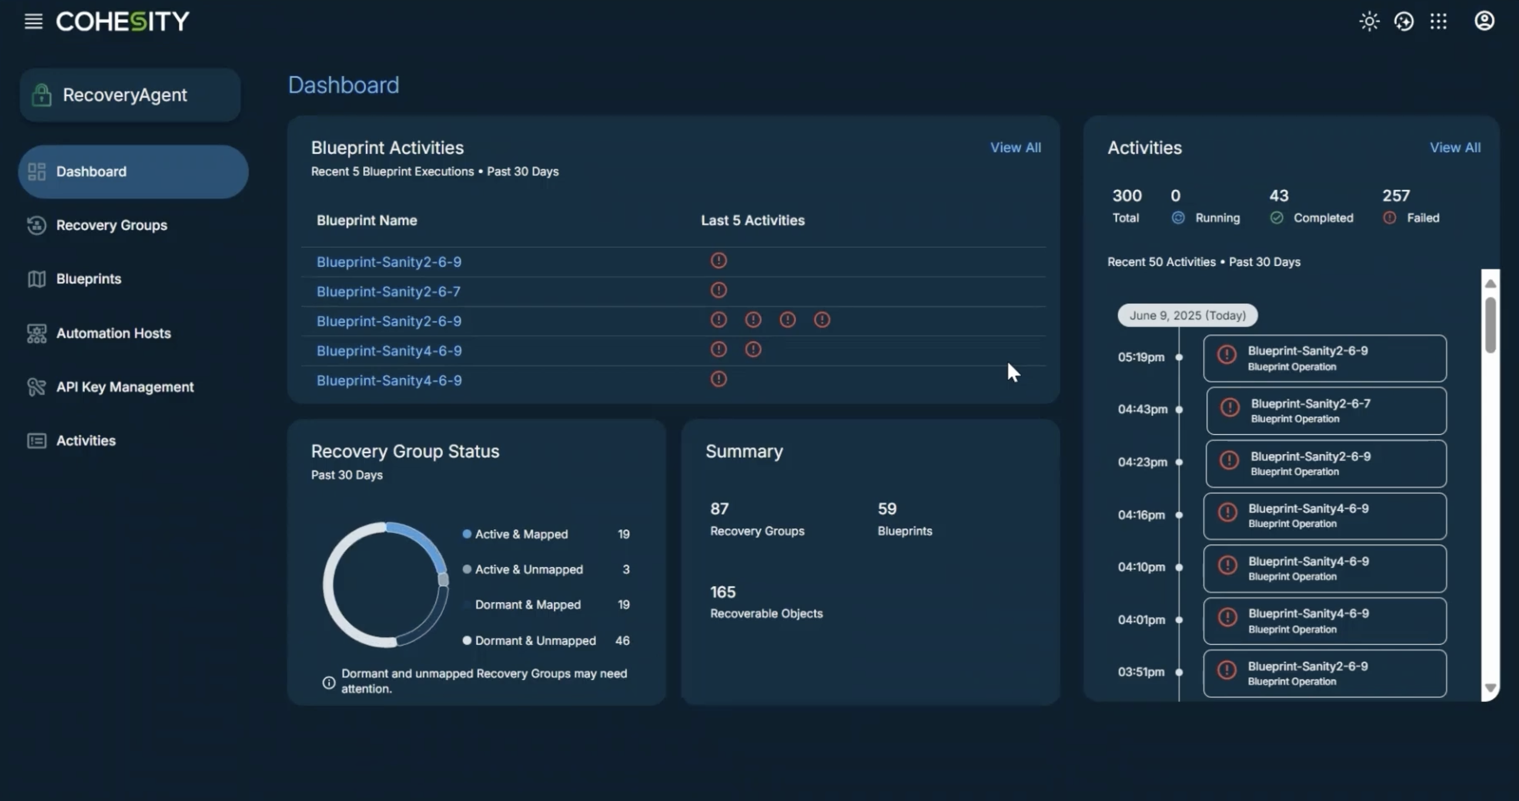
Task: Click the Failed activities count icon
Action: tap(1389, 218)
